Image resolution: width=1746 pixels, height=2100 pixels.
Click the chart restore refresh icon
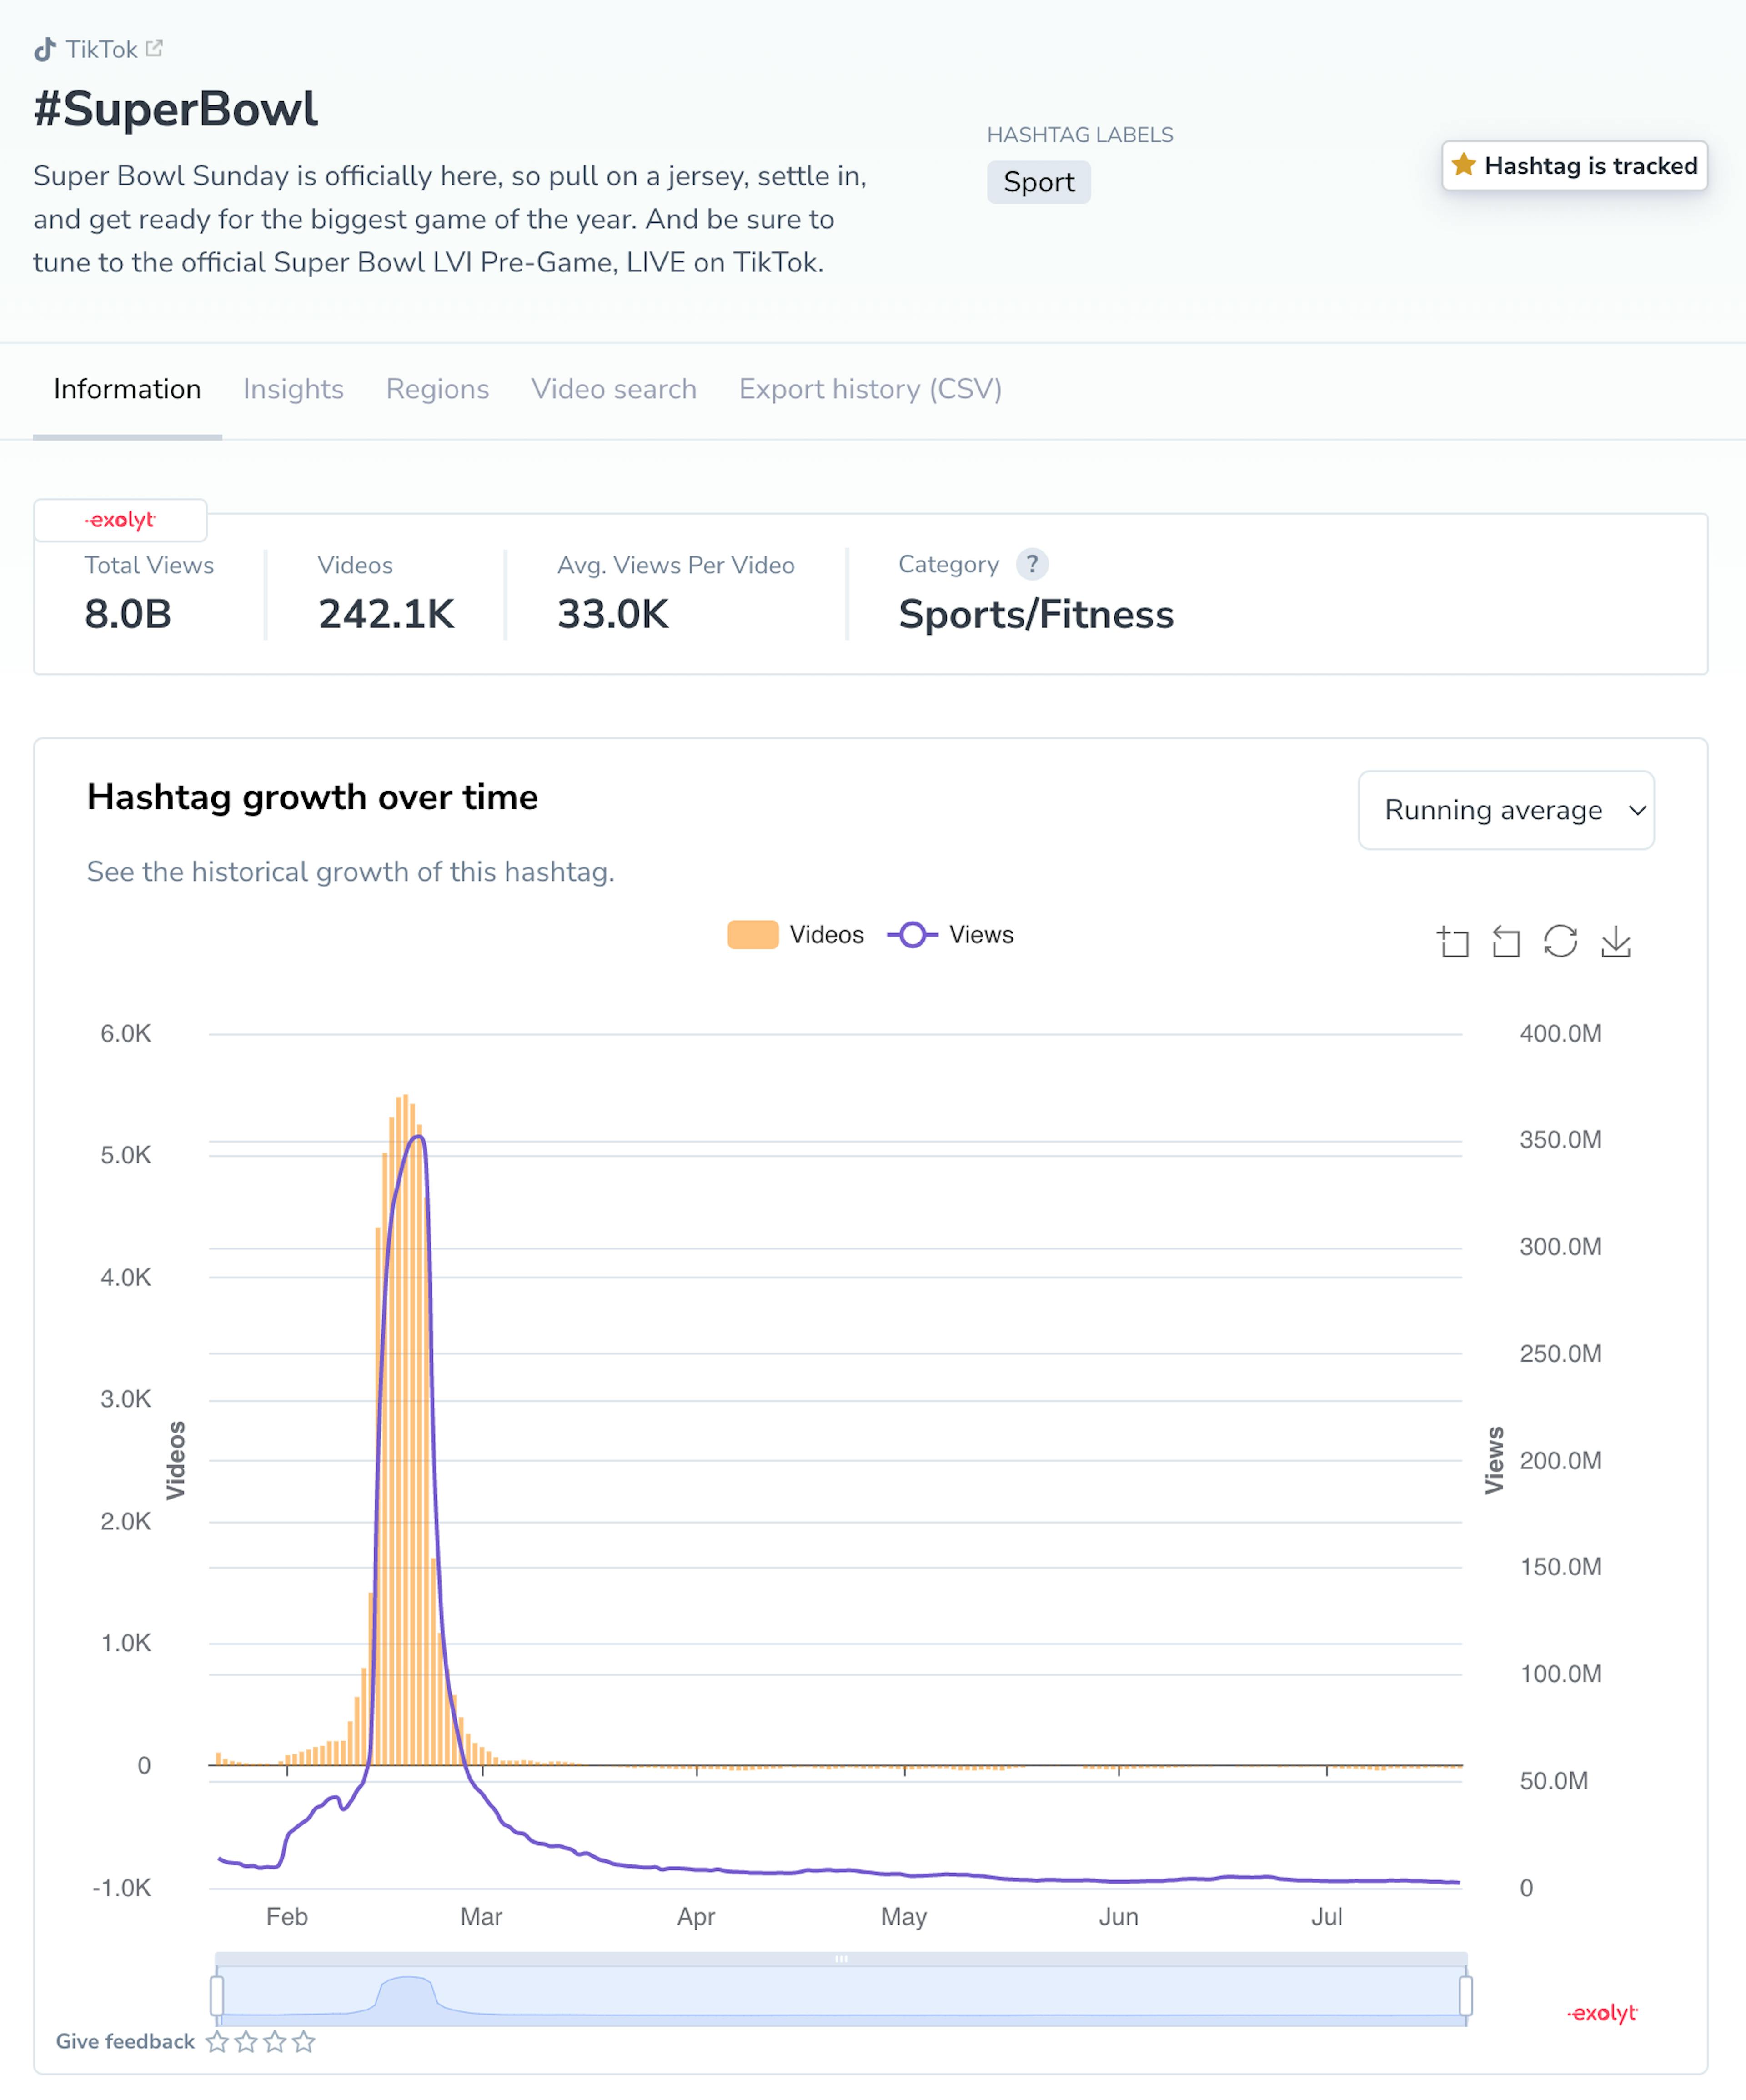tap(1560, 941)
